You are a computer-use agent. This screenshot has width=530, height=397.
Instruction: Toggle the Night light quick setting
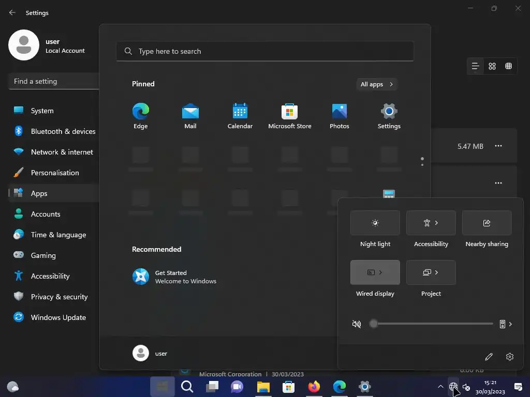click(x=375, y=223)
